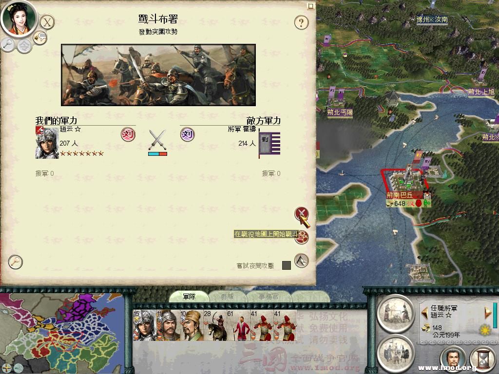Click magnifier icon at dialog bottom-left
499x374 pixels.
point(15,262)
